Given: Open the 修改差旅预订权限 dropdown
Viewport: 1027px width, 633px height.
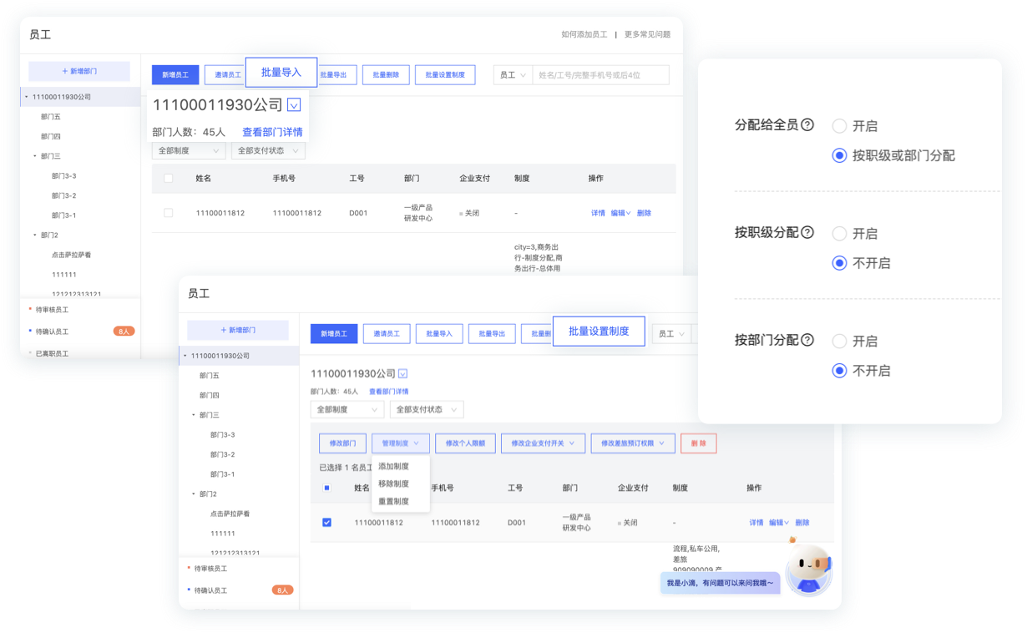Looking at the screenshot, I should coord(633,443).
